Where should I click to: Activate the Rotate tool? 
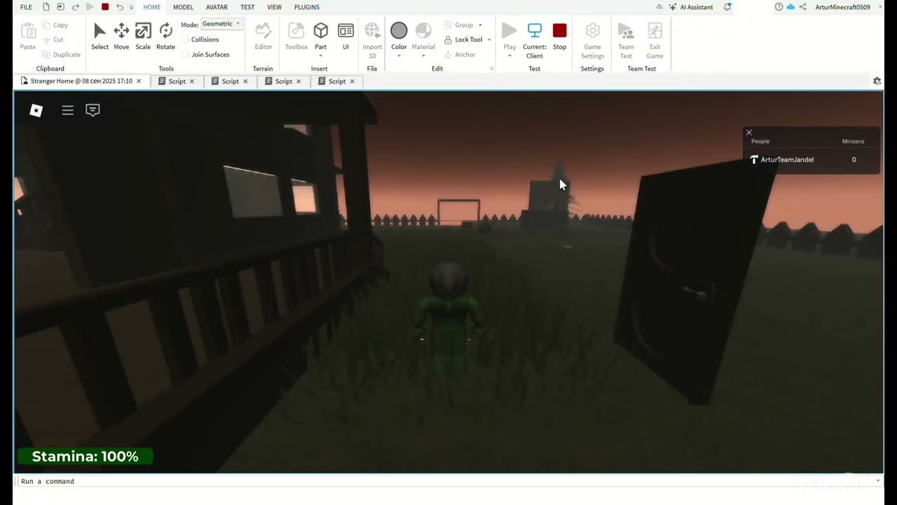point(165,31)
